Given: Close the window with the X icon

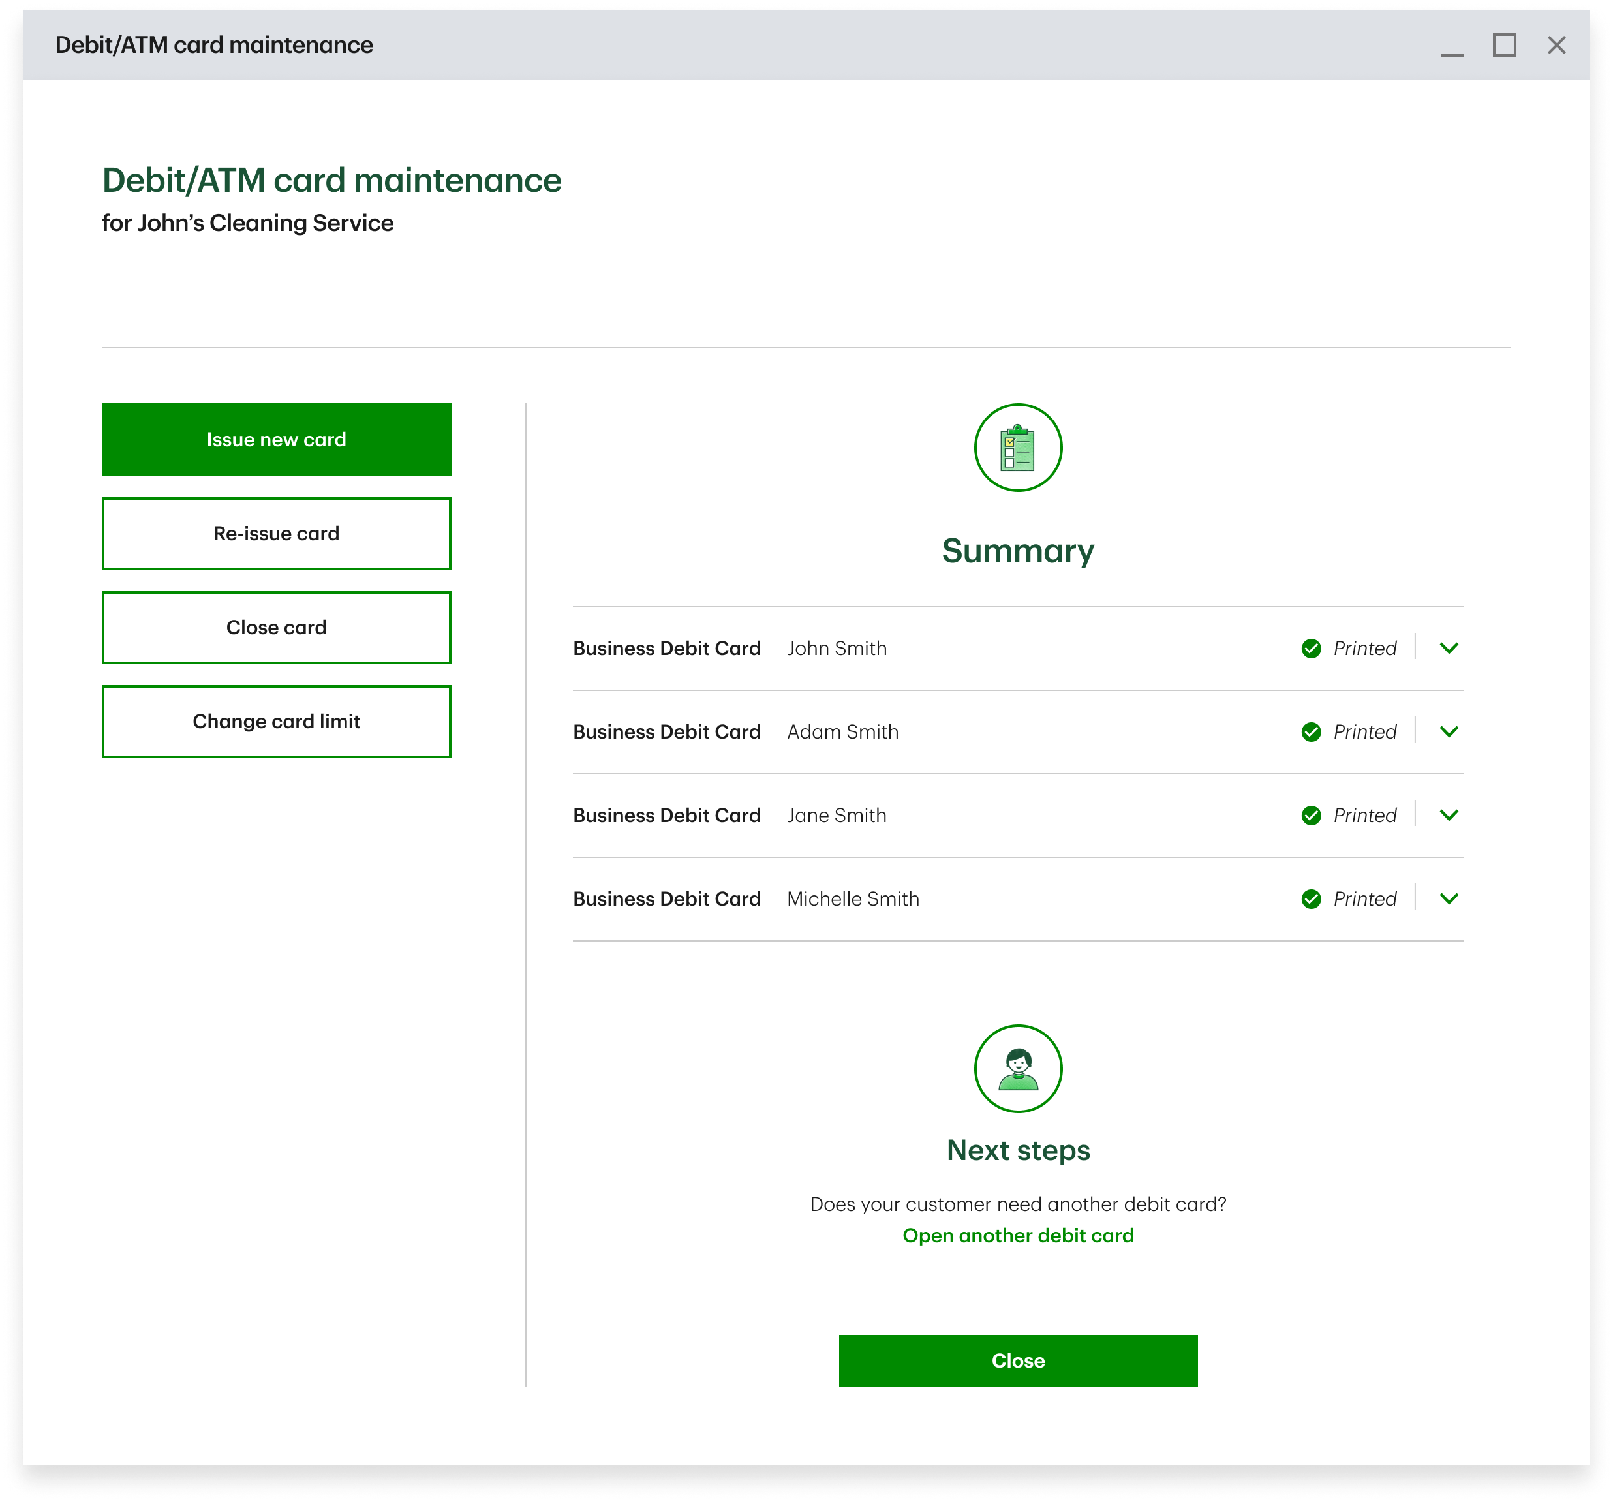Looking at the screenshot, I should 1556,44.
